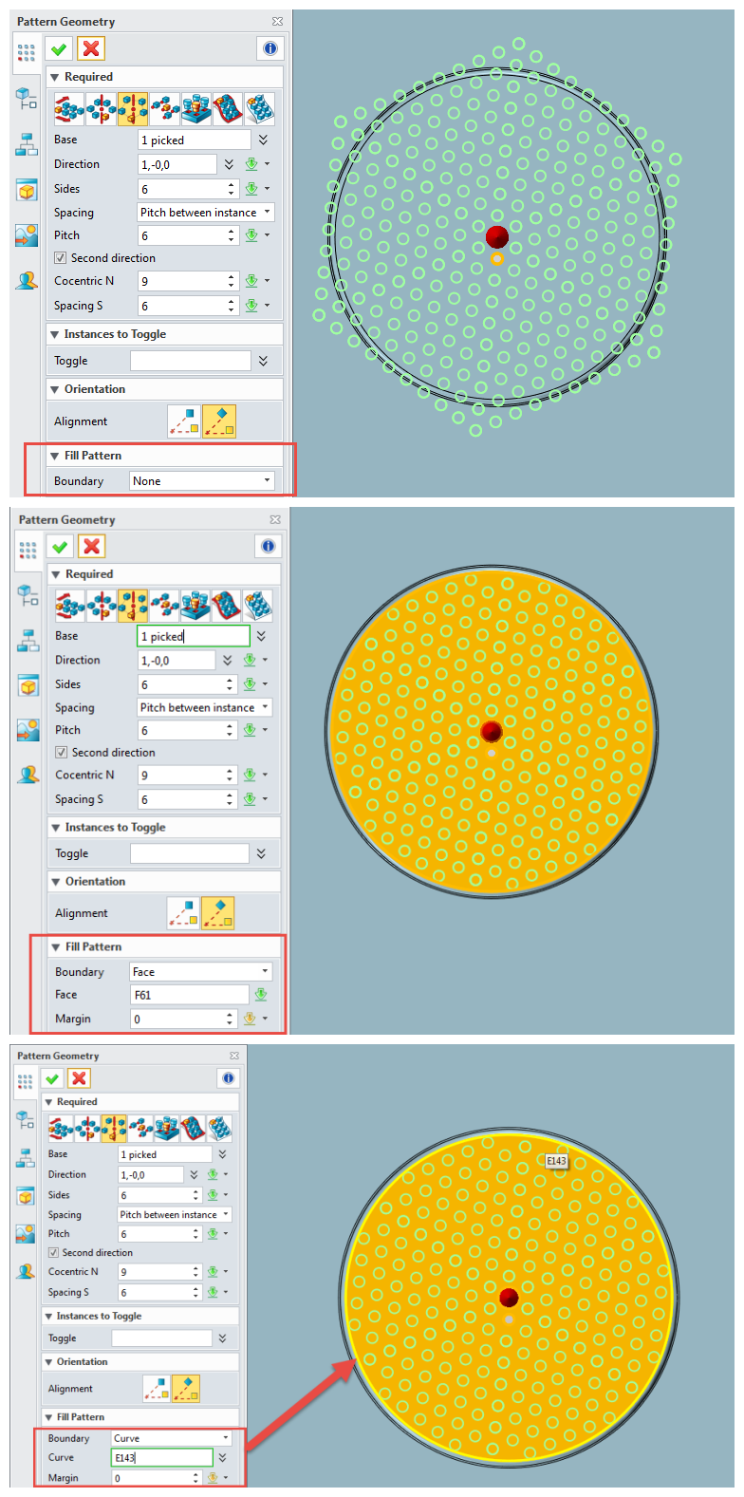Click E143 edge label on bottom disc
Image resolution: width=744 pixels, height=1497 pixels.
[x=556, y=1160]
